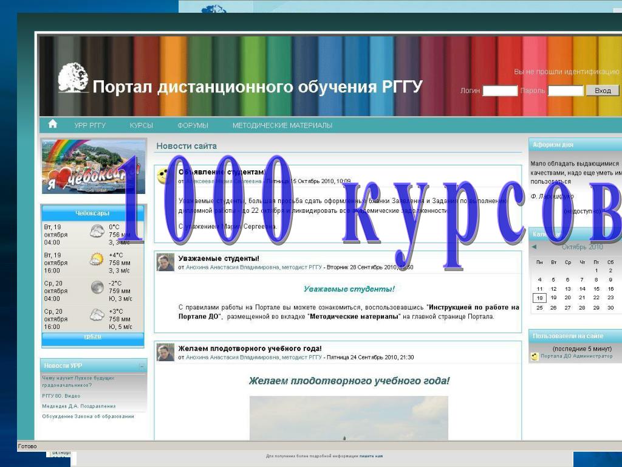Image resolution: width=622 pixels, height=467 pixels.
Task: Select calendar day 18
Action: point(539,298)
